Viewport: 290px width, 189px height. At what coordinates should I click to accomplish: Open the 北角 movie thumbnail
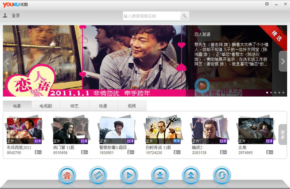pyautogui.click(x=256, y=131)
